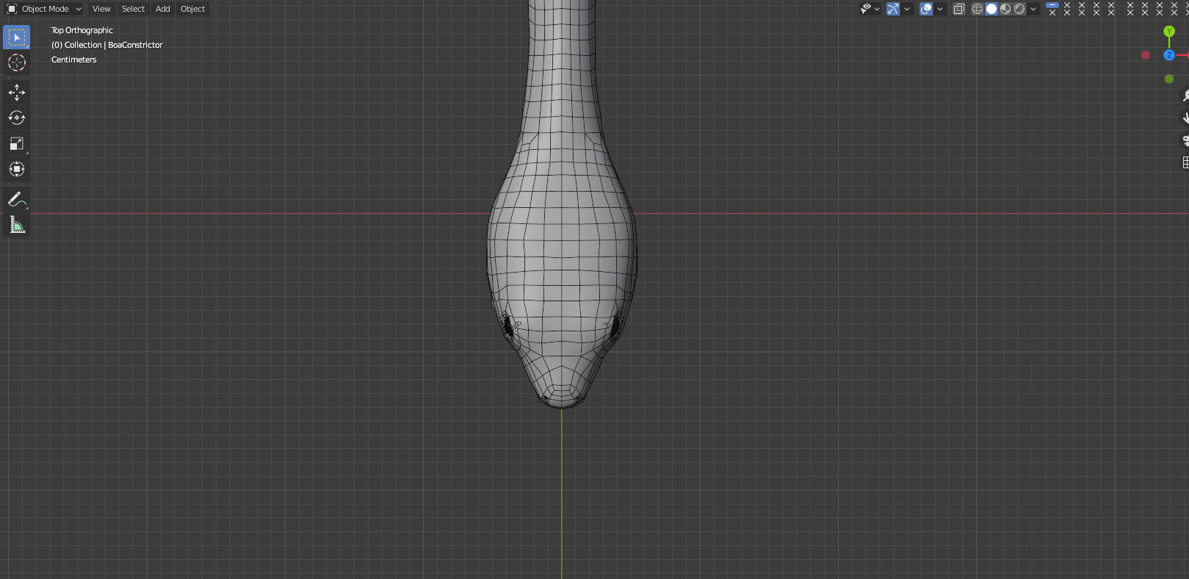Click the 'Centimeters' unit label
1189x579 pixels.
coord(74,60)
